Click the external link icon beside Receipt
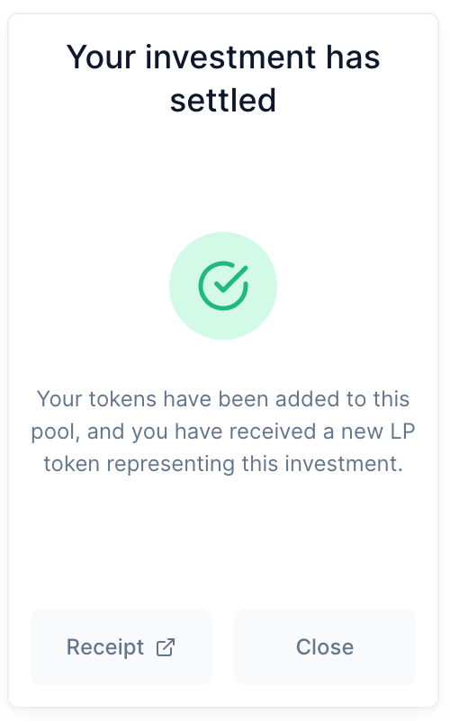The width and height of the screenshot is (450, 721). pyautogui.click(x=166, y=647)
